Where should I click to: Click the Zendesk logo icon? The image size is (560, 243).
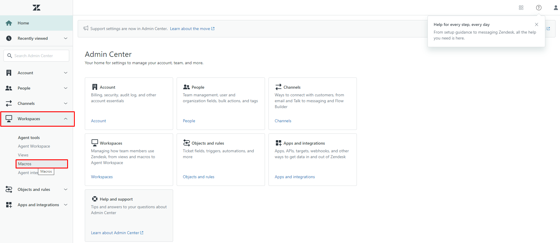pyautogui.click(x=37, y=8)
